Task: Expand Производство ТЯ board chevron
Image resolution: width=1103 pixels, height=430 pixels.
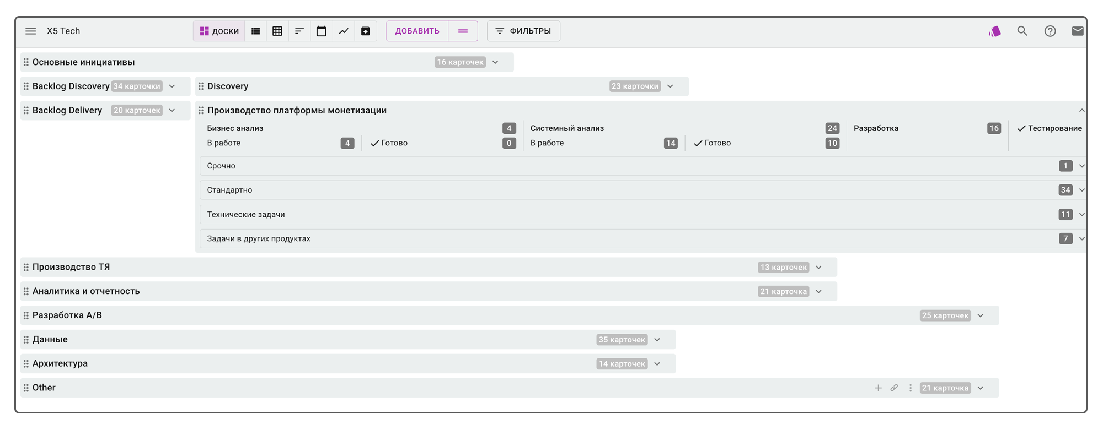Action: [818, 268]
